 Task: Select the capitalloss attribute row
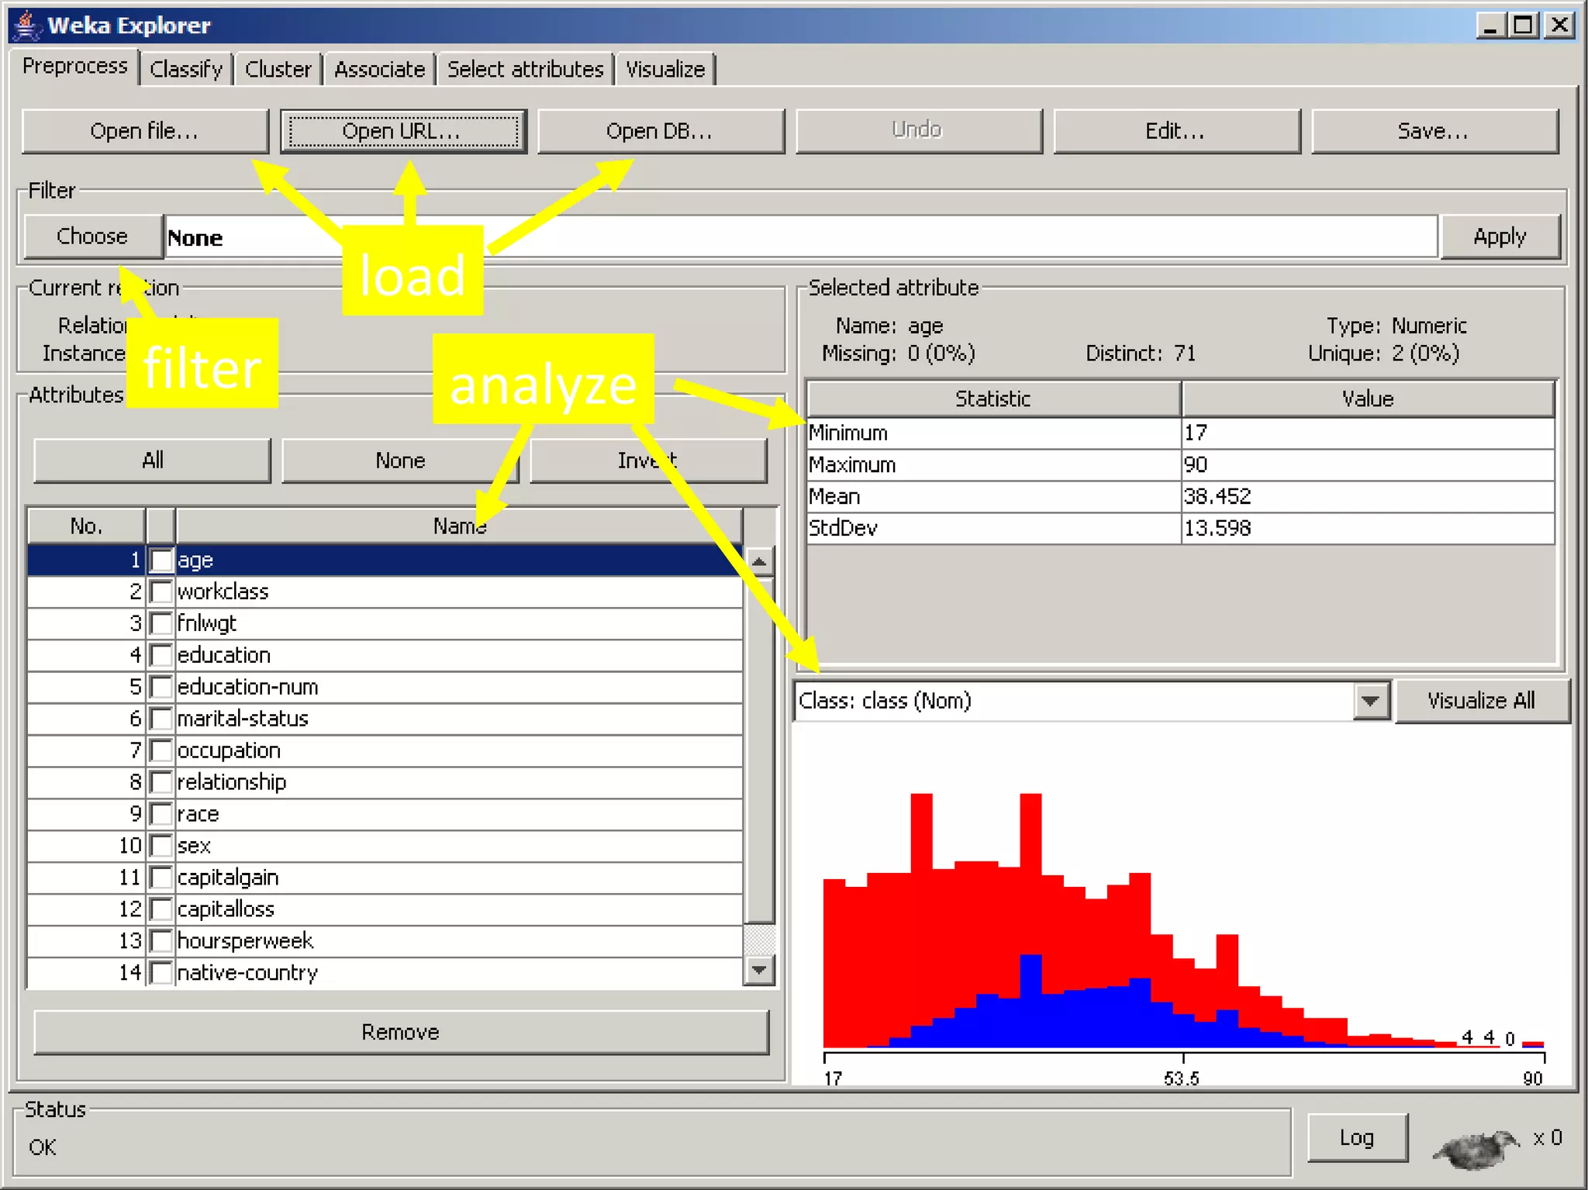[x=385, y=909]
